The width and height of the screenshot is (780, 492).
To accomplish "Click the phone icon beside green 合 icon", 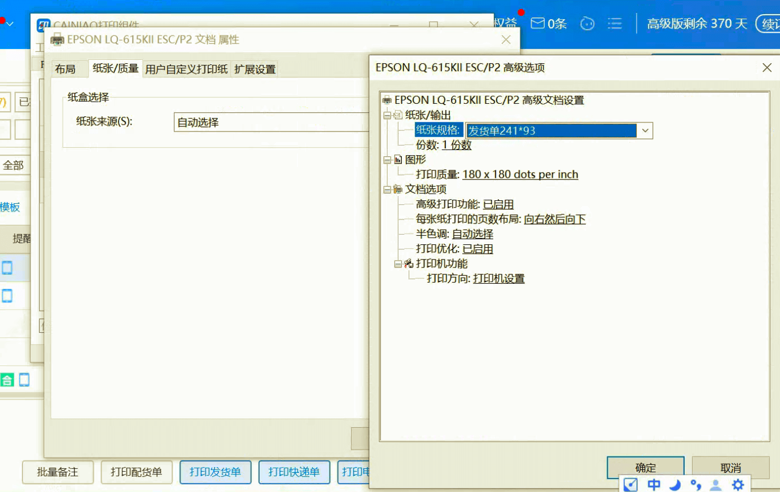I will click(x=24, y=380).
